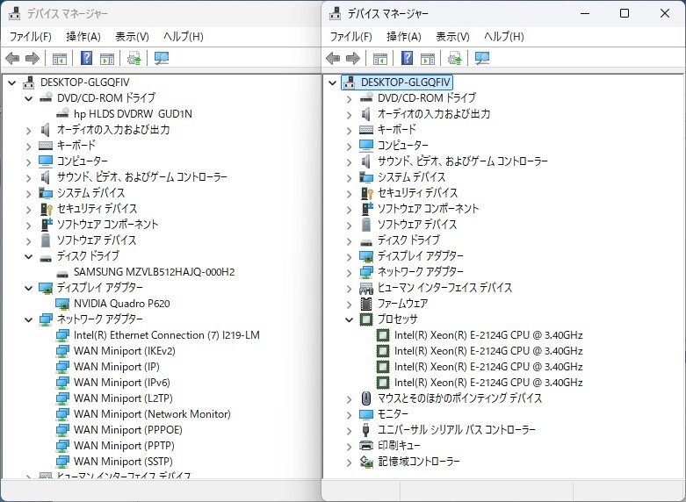Open ヘルプ(H) menu in right window

coord(504,36)
